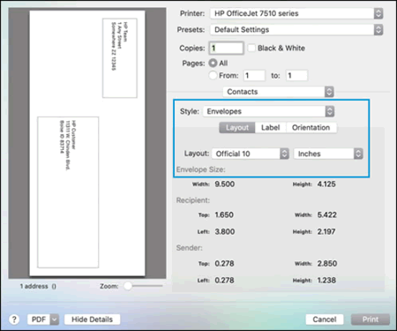Click the Presets selector stepper arrows
The width and height of the screenshot is (397, 331).
[378, 30]
